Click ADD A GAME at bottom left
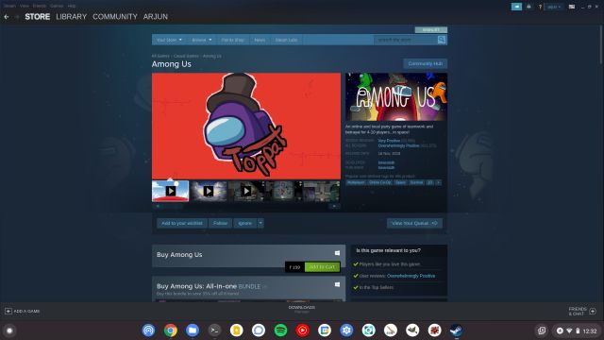 [23, 311]
